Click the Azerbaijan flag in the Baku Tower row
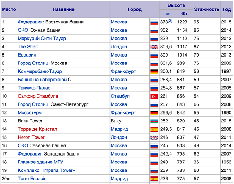234x184 pixels. coord(154,121)
